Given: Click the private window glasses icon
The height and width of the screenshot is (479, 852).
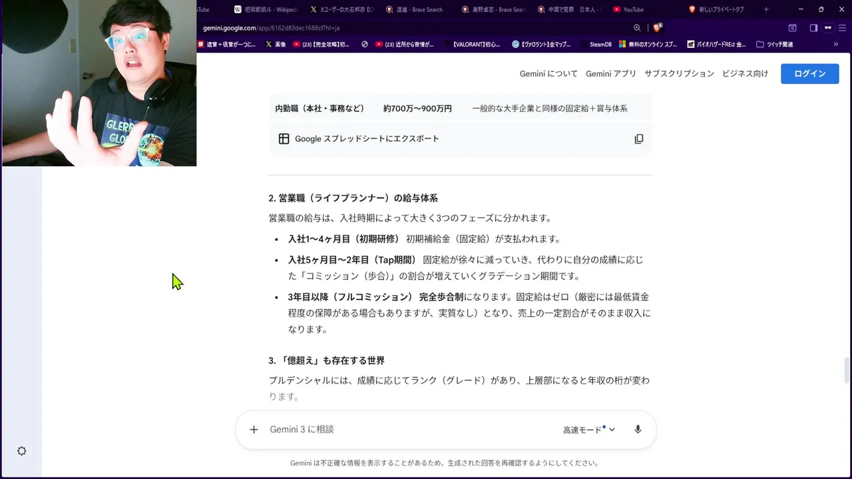Looking at the screenshot, I should 828,28.
